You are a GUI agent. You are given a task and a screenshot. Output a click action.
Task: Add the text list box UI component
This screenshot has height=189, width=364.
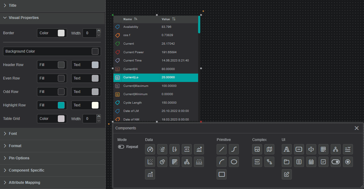click(299, 162)
